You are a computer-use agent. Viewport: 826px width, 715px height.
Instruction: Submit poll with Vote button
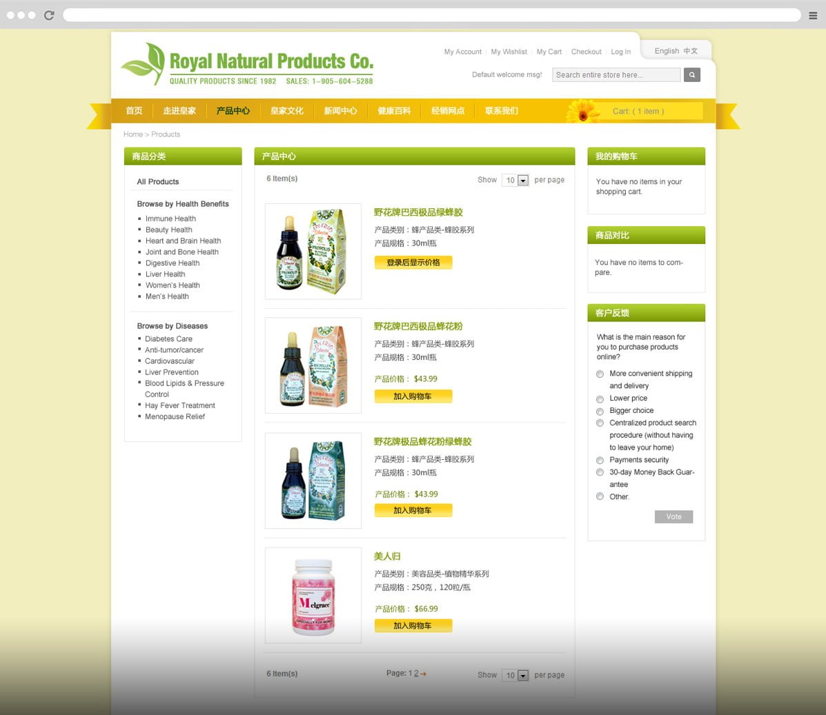(673, 516)
